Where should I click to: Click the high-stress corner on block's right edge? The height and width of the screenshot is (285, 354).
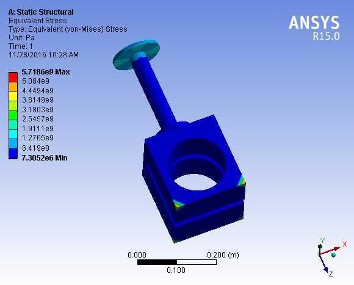[242, 181]
